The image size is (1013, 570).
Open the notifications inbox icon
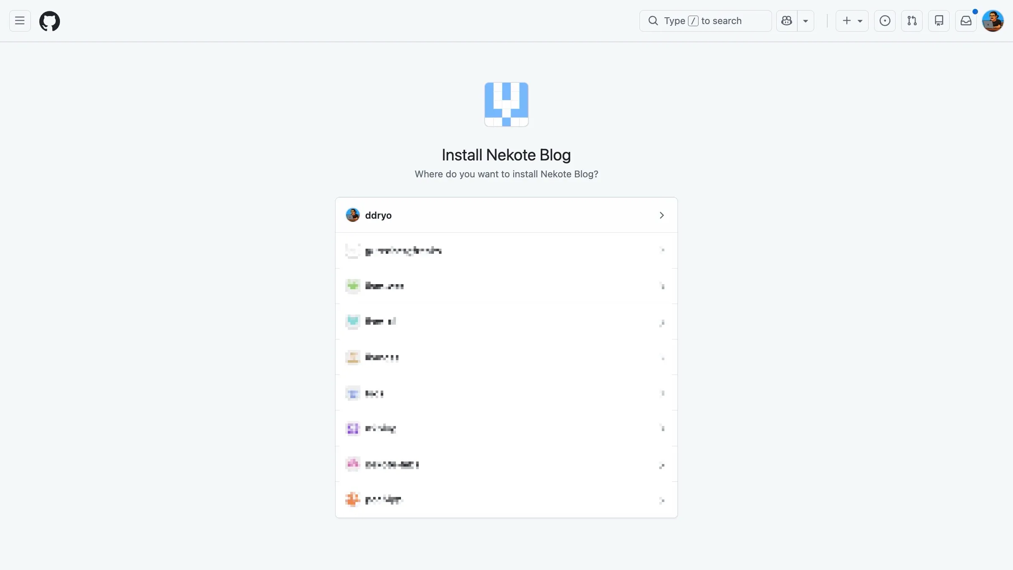coord(966,21)
